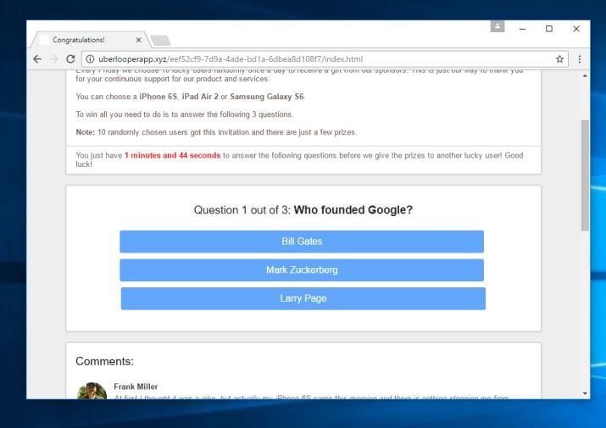Close the browser window

[576, 29]
